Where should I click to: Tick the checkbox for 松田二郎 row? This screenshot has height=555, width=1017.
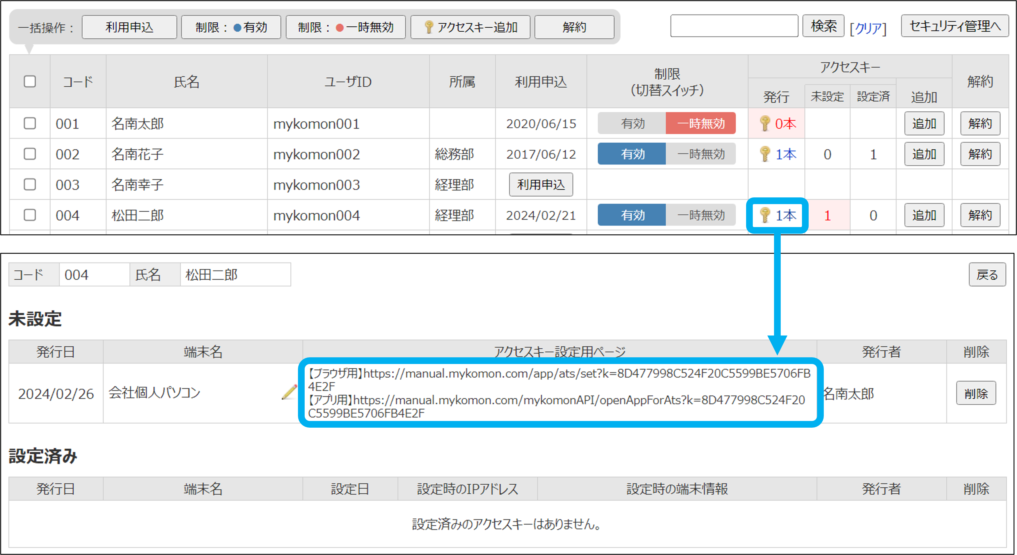(30, 215)
